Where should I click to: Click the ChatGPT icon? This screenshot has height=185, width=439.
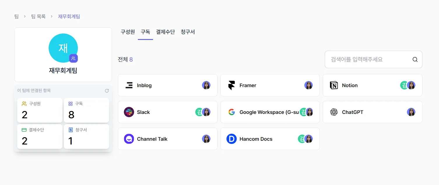pos(334,112)
